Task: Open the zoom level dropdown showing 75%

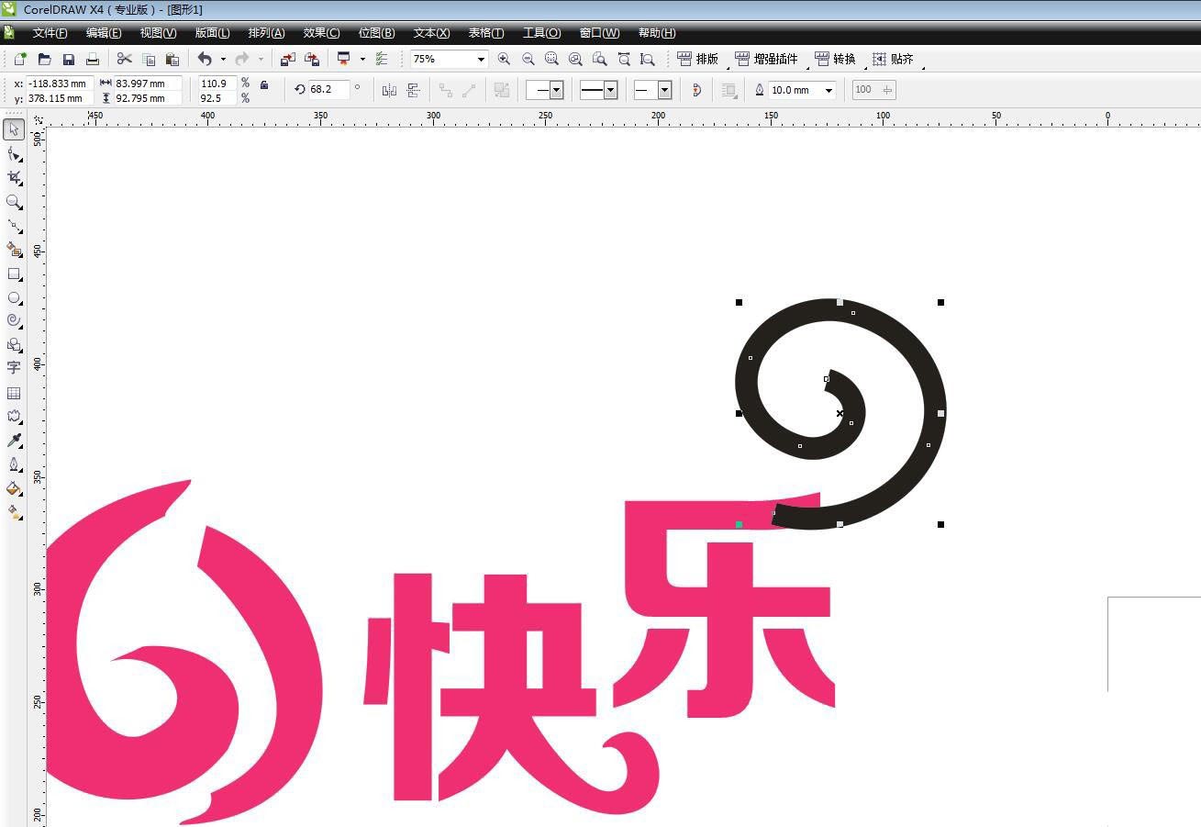Action: tap(481, 59)
